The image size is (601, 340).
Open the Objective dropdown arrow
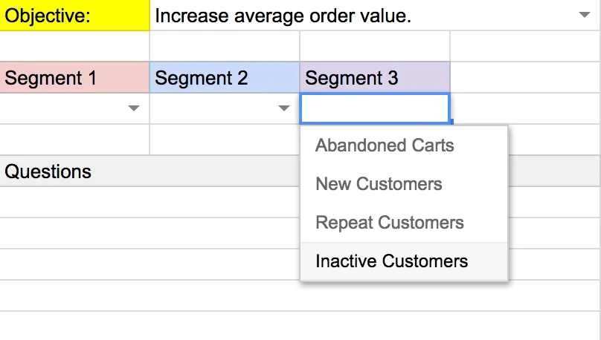tap(584, 16)
